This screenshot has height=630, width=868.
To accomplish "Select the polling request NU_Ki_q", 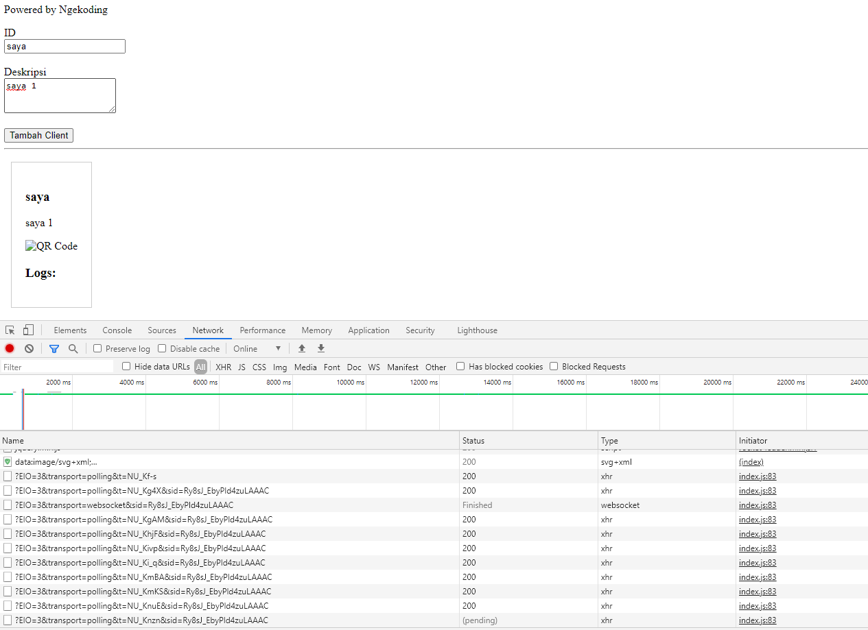I will (x=434, y=563).
